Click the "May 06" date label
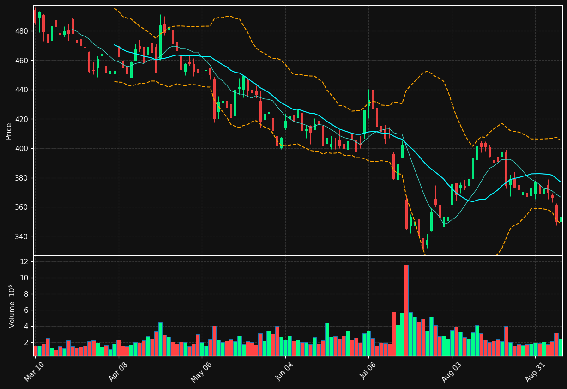Viewport: 567px width, 389px height. (201, 372)
